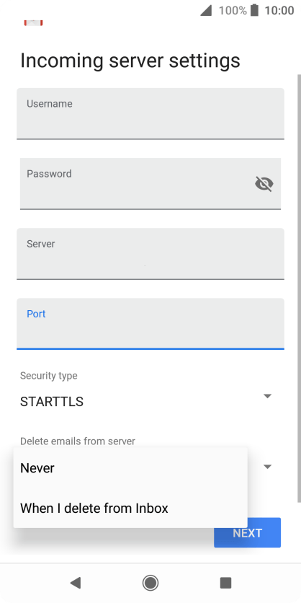Image resolution: width=301 pixels, height=603 pixels.
Task: Focus the Username input field
Action: tap(150, 114)
